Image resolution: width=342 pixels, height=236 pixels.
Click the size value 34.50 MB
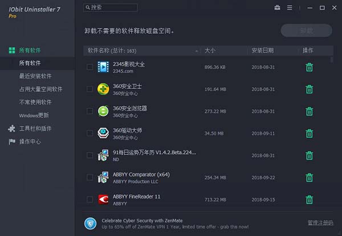[x=214, y=133]
